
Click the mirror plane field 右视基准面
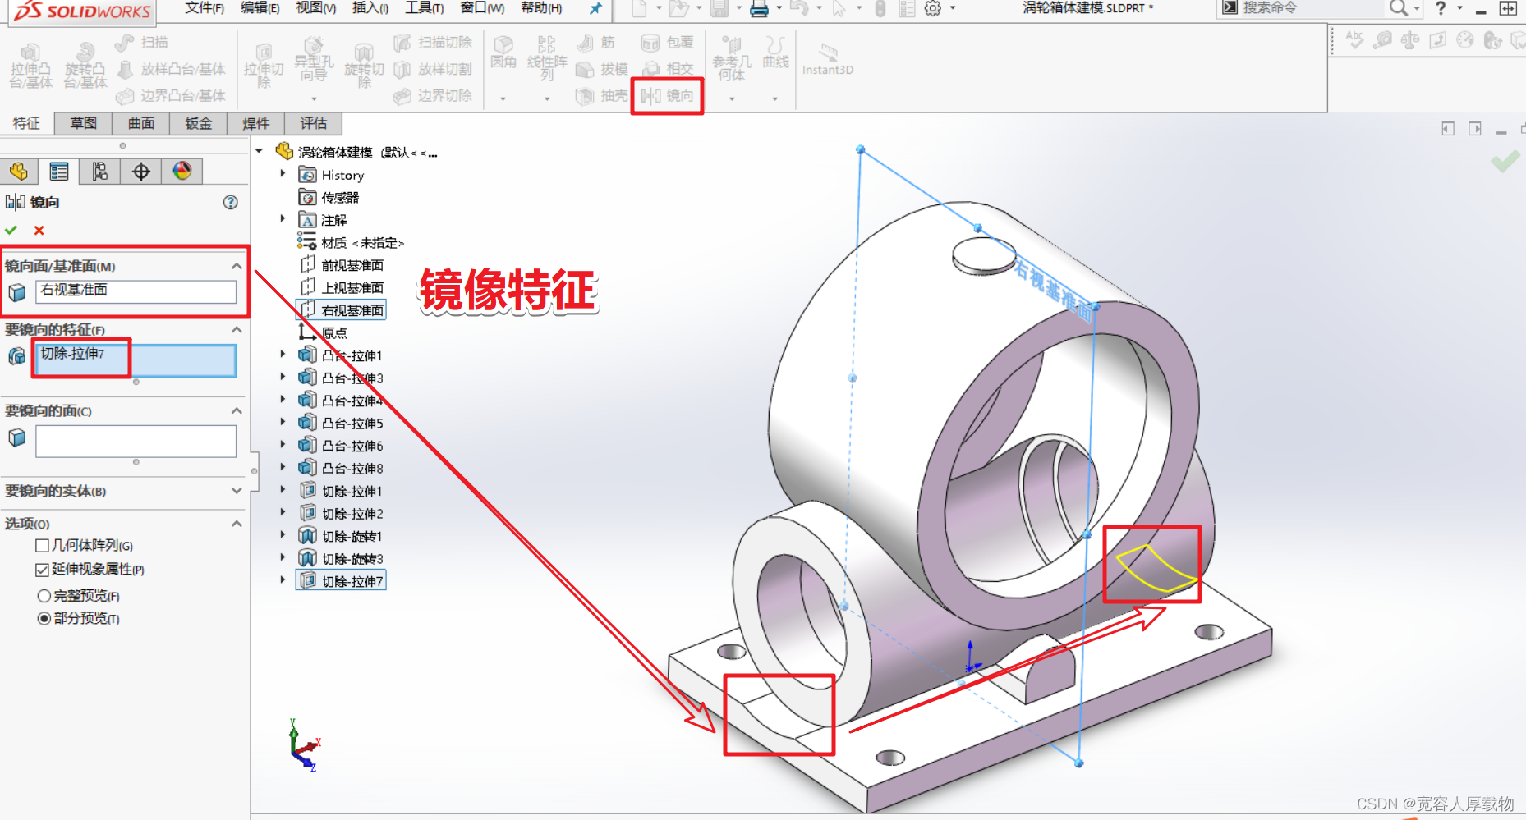[136, 291]
